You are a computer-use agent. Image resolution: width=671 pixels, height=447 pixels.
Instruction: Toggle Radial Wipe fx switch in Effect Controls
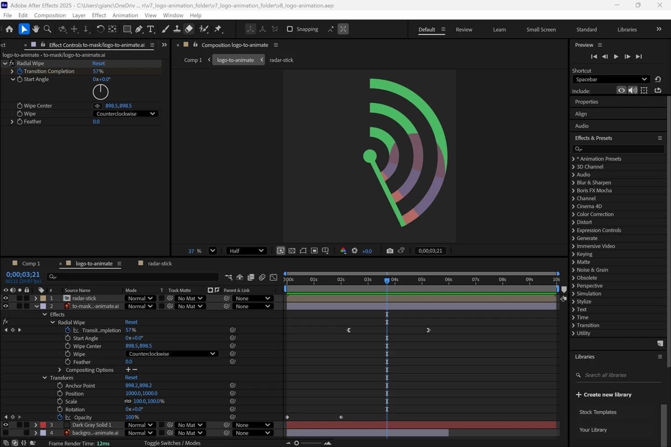(12, 63)
